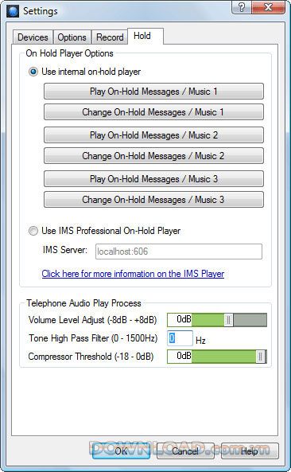The image size is (291, 472).
Task: Select Use IMS Professional On-Hold Player
Action: pyautogui.click(x=33, y=231)
